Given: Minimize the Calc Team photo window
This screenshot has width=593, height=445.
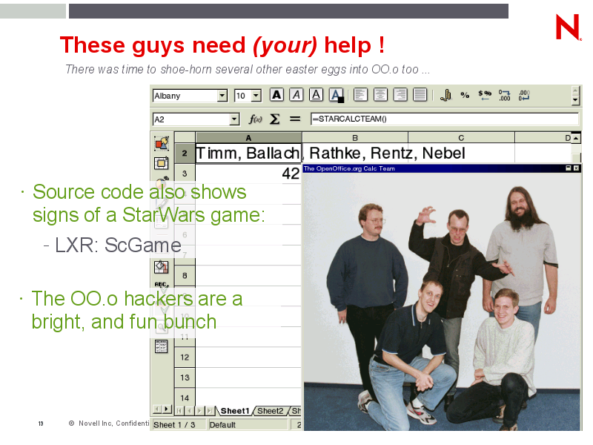Looking at the screenshot, I should [568, 168].
